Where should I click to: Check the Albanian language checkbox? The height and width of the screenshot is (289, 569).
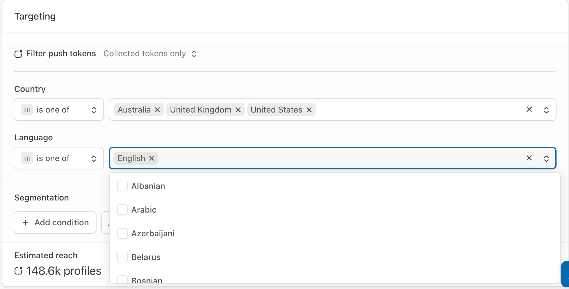(x=122, y=186)
